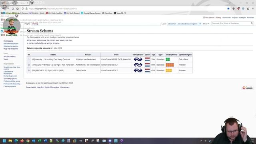Screen dimensions: 256x144
Task: Open Permanente koppeling sidebar link
Action: point(12,84)
